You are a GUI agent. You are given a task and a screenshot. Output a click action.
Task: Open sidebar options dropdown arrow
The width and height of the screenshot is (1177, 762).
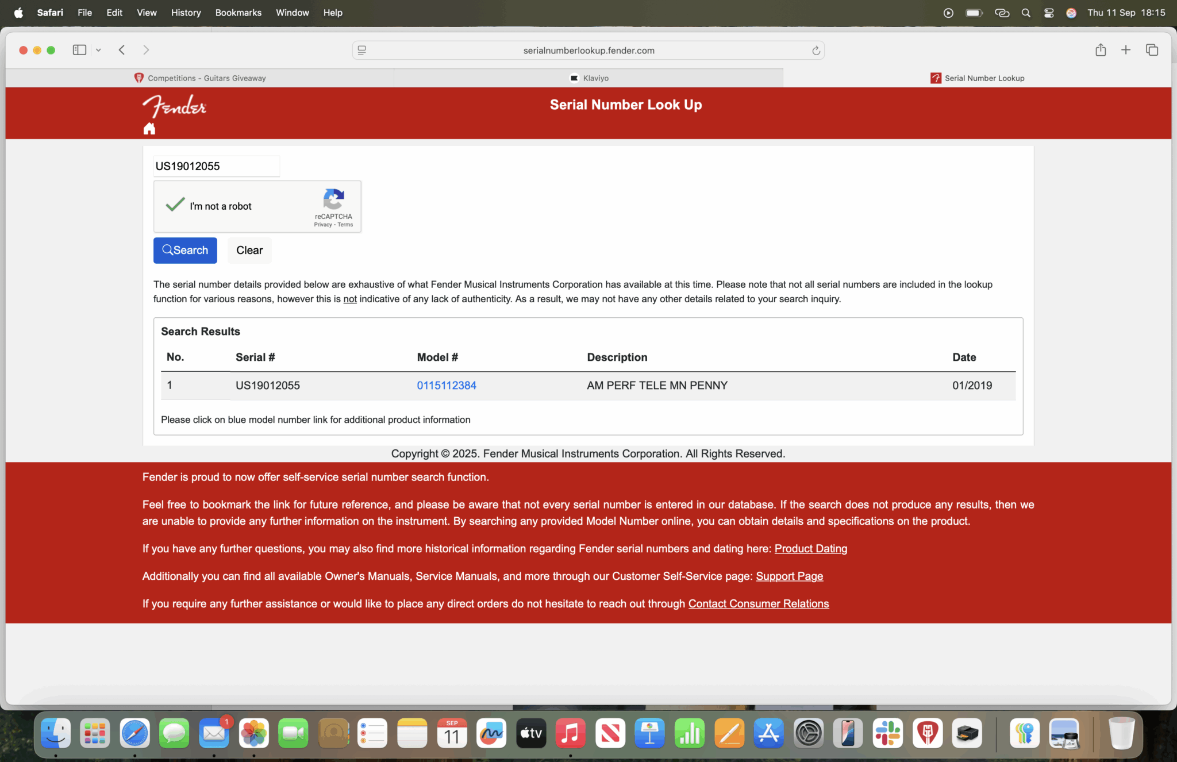(x=98, y=50)
